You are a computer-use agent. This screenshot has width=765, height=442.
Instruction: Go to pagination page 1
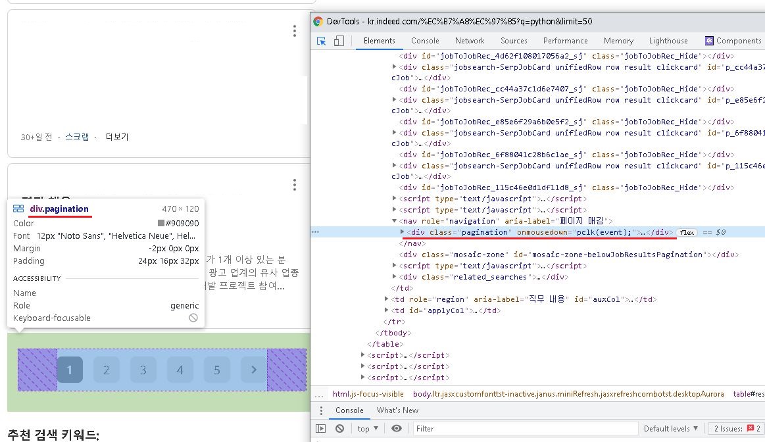(70, 370)
